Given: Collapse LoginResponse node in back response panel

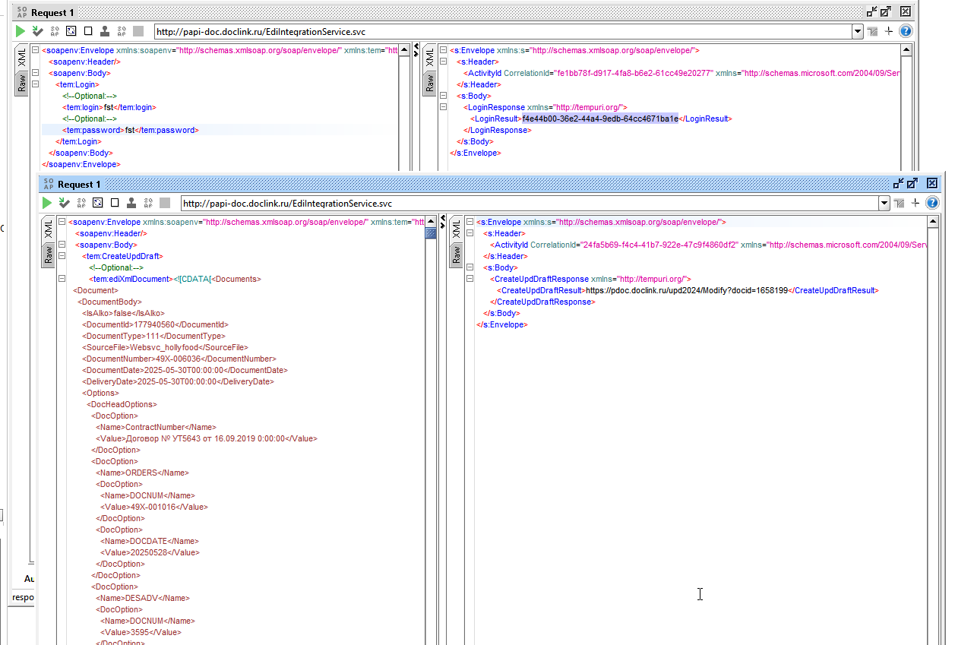Looking at the screenshot, I should pyautogui.click(x=442, y=107).
